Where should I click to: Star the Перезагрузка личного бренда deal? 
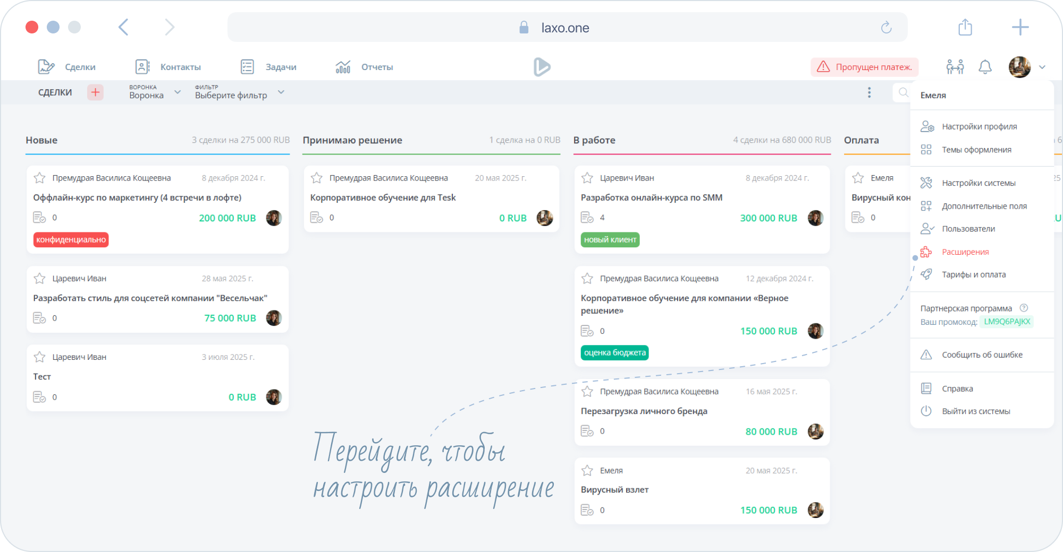pos(587,392)
